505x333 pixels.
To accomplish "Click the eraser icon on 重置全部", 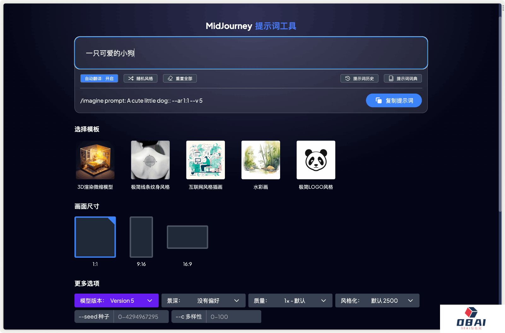I will [170, 78].
